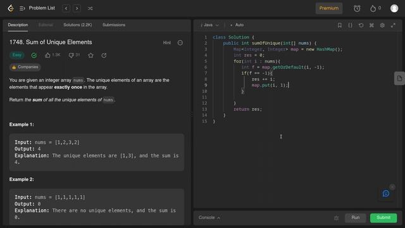Add problem to favorites star
The width and height of the screenshot is (405, 228).
click(90, 55)
